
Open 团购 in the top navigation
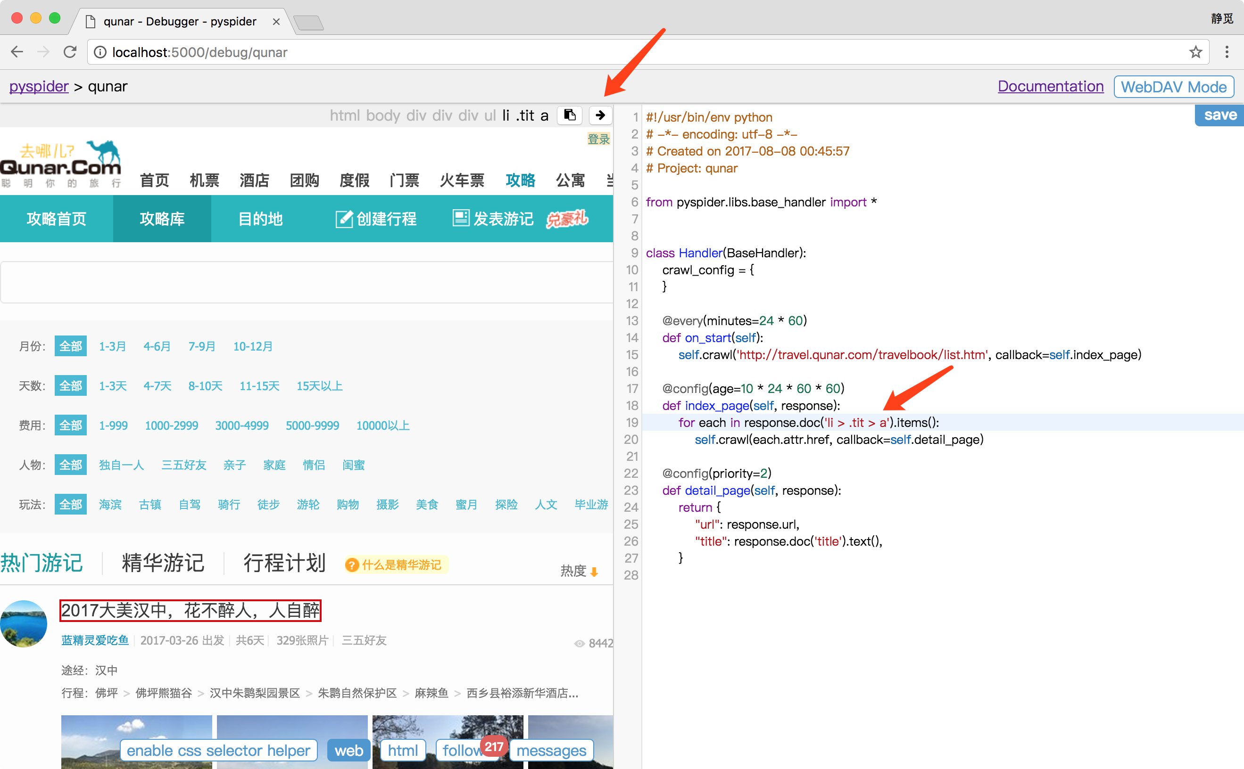pos(304,180)
